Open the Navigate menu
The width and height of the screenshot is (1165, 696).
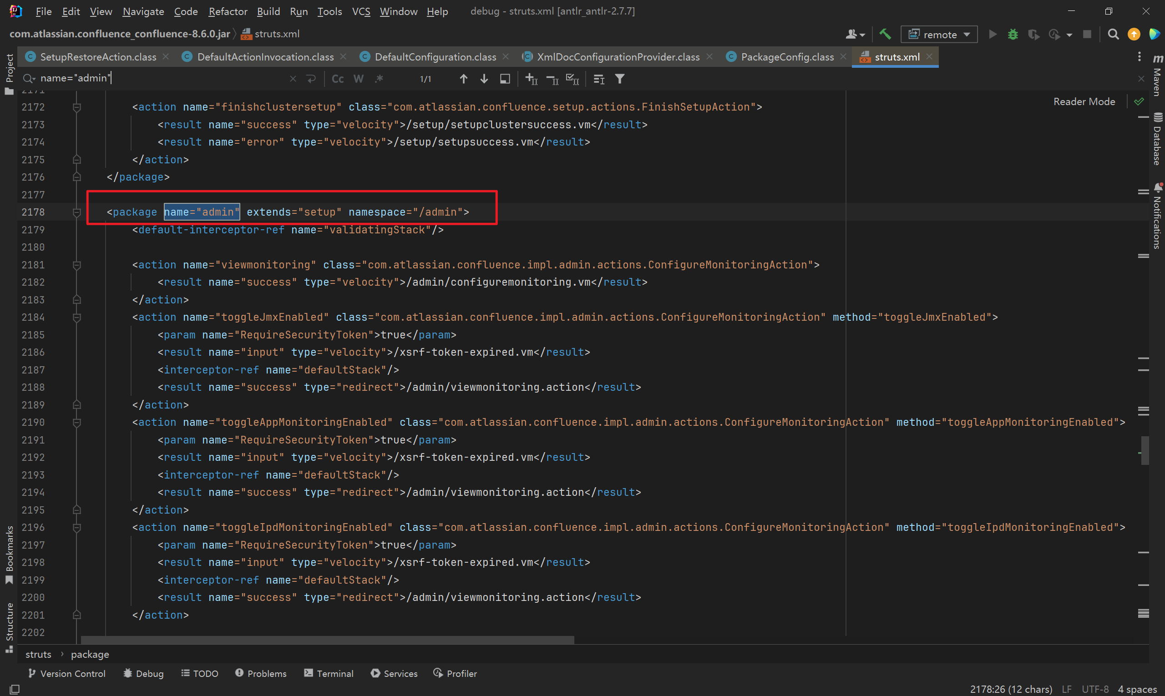143,11
